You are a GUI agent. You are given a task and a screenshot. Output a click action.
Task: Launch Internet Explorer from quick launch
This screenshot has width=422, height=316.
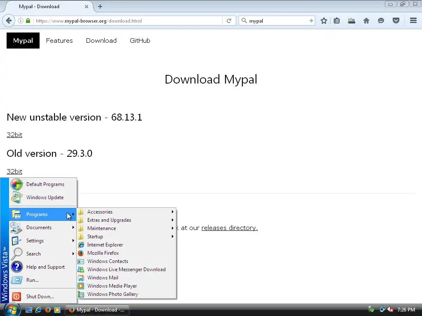click(x=38, y=310)
